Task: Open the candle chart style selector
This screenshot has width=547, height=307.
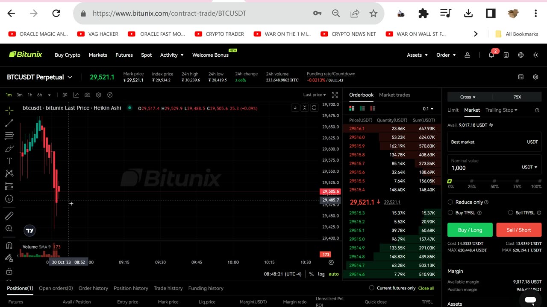Action: point(65,95)
